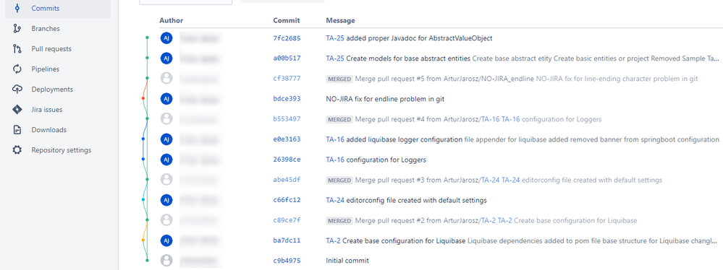The height and width of the screenshot is (270, 723).
Task: Click the Pull requests icon
Action: pyautogui.click(x=17, y=49)
